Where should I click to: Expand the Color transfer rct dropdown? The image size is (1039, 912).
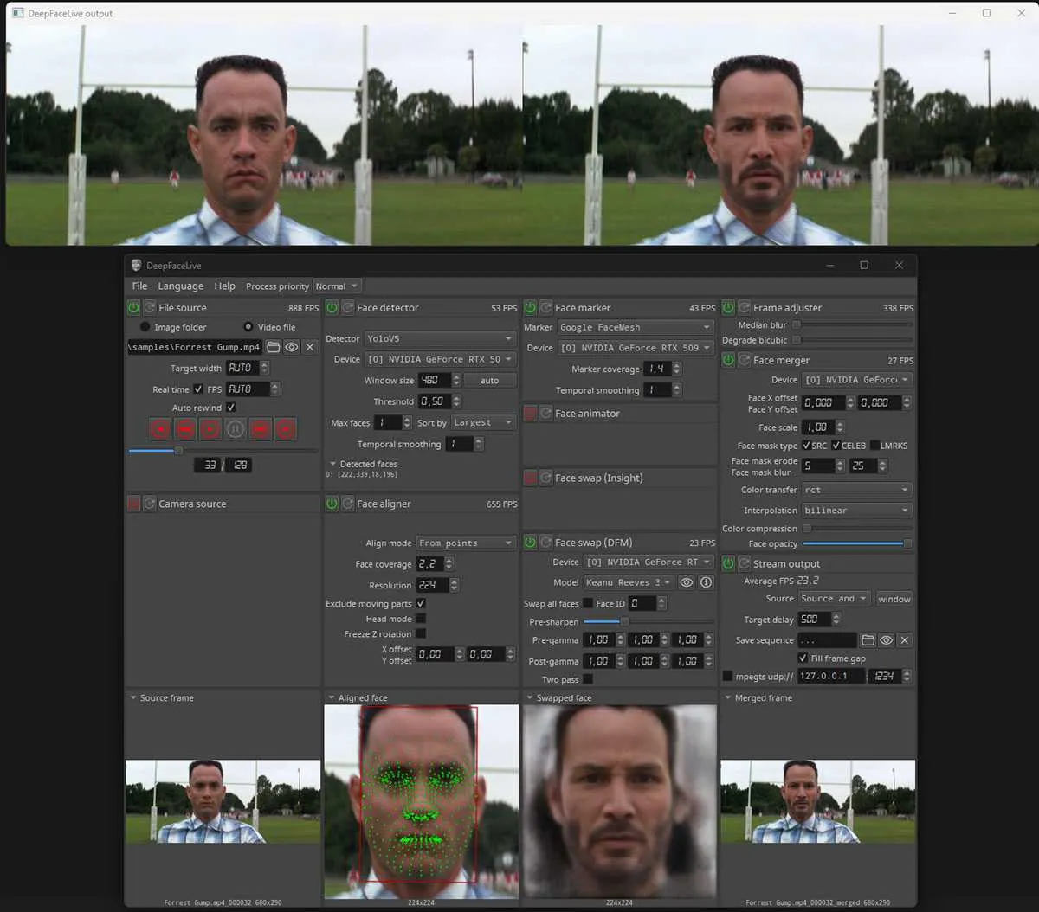pyautogui.click(x=855, y=490)
